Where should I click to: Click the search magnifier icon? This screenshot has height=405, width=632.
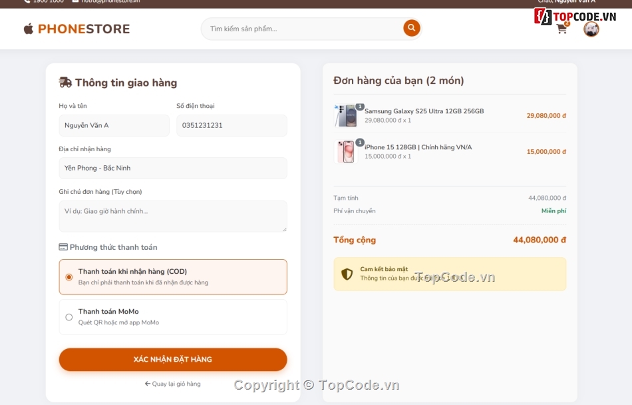point(411,29)
